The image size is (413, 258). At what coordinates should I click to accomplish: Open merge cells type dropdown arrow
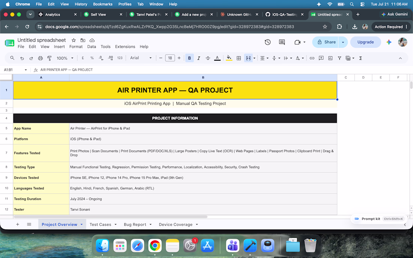(x=255, y=58)
